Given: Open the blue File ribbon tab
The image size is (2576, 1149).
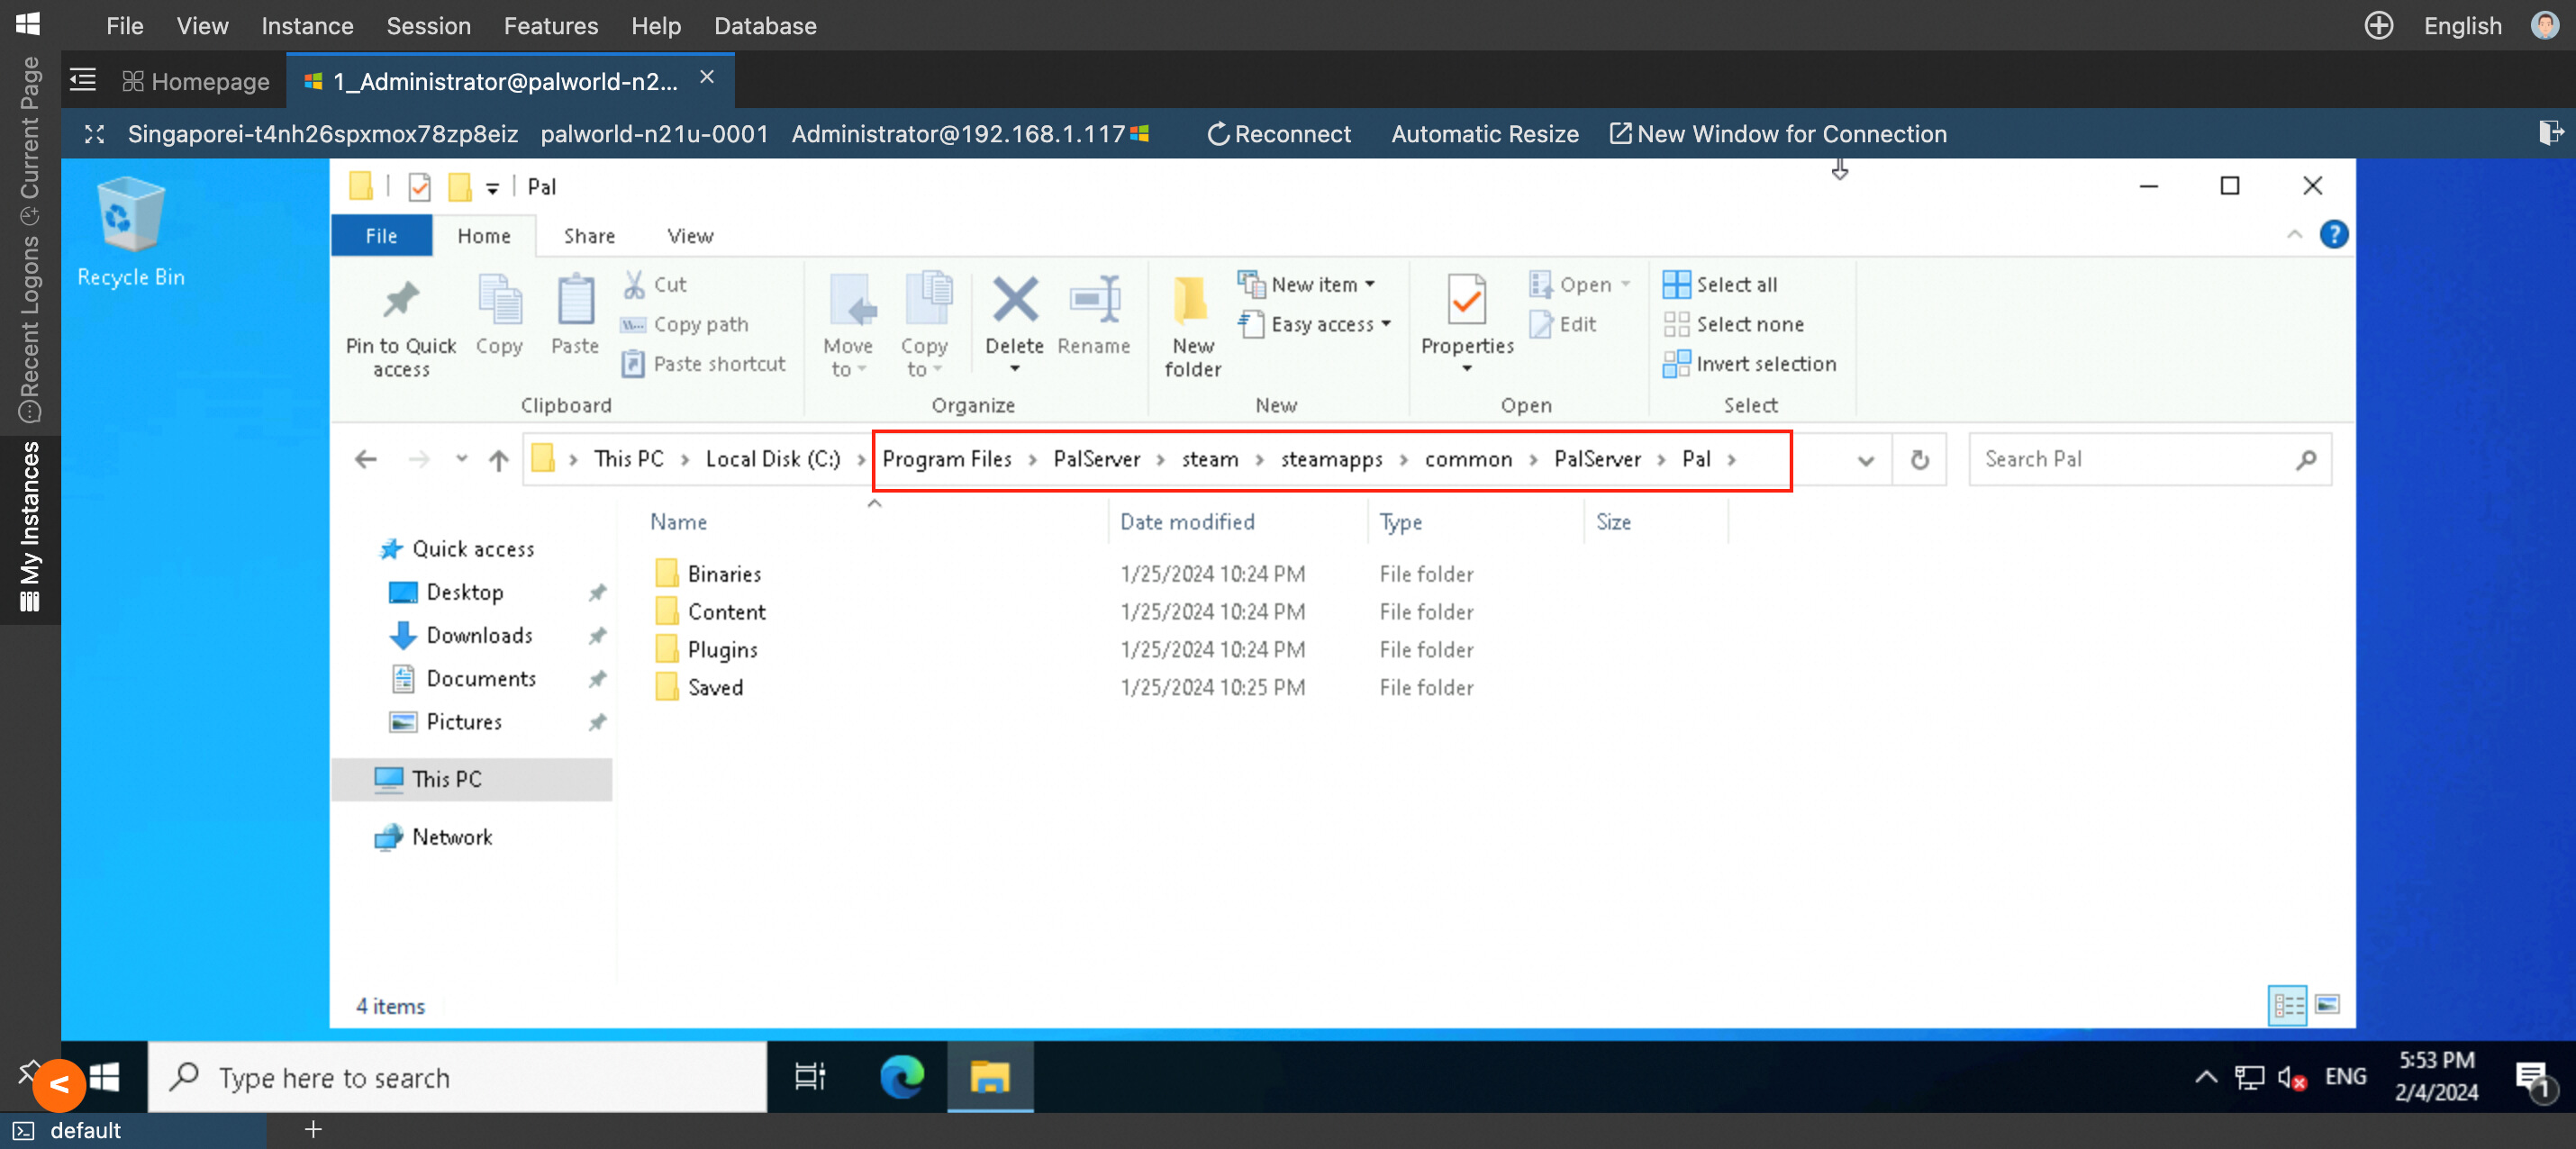Looking at the screenshot, I should (380, 235).
